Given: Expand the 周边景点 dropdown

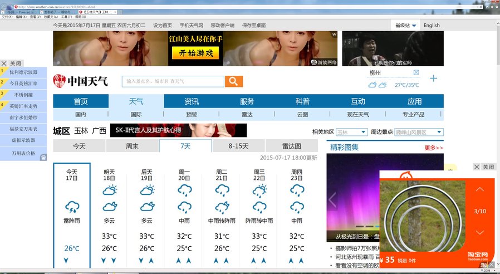Looking at the screenshot, I should coord(419,132).
